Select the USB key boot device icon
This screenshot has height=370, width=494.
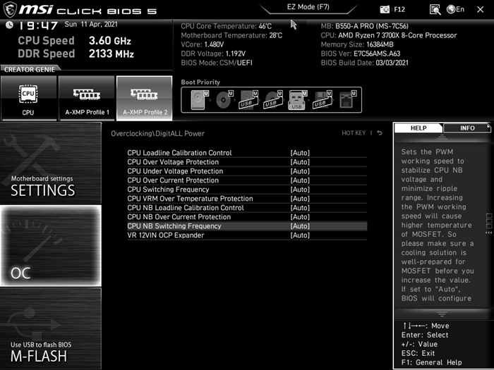tap(297, 100)
